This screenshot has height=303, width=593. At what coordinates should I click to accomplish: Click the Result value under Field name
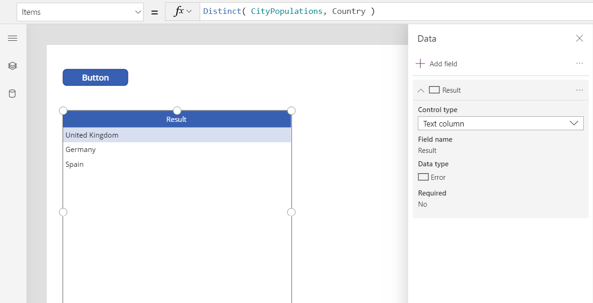pos(427,151)
